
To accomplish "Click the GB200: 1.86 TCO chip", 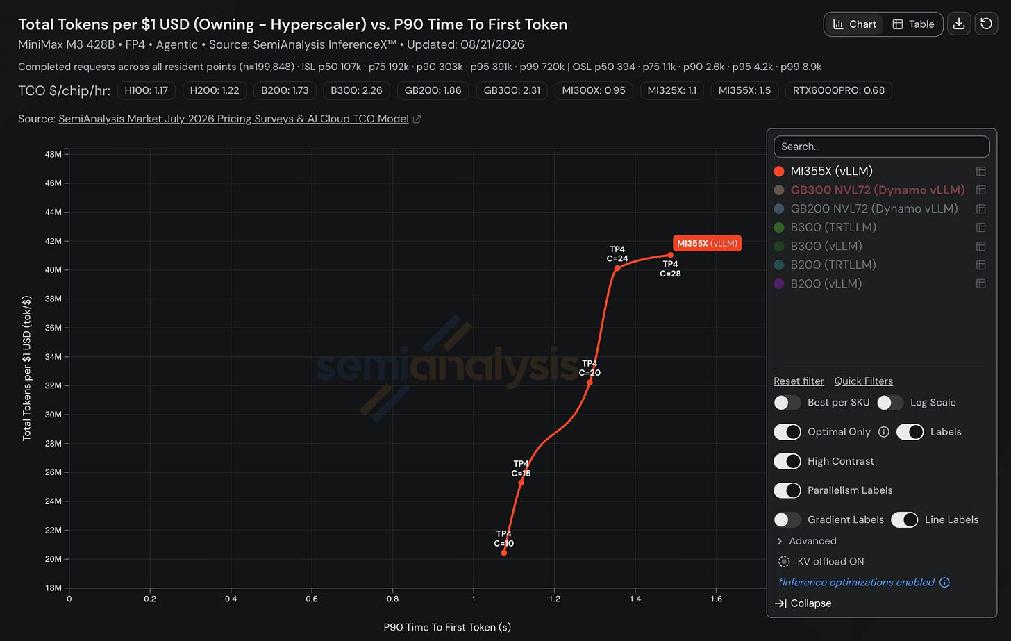I will tap(433, 90).
